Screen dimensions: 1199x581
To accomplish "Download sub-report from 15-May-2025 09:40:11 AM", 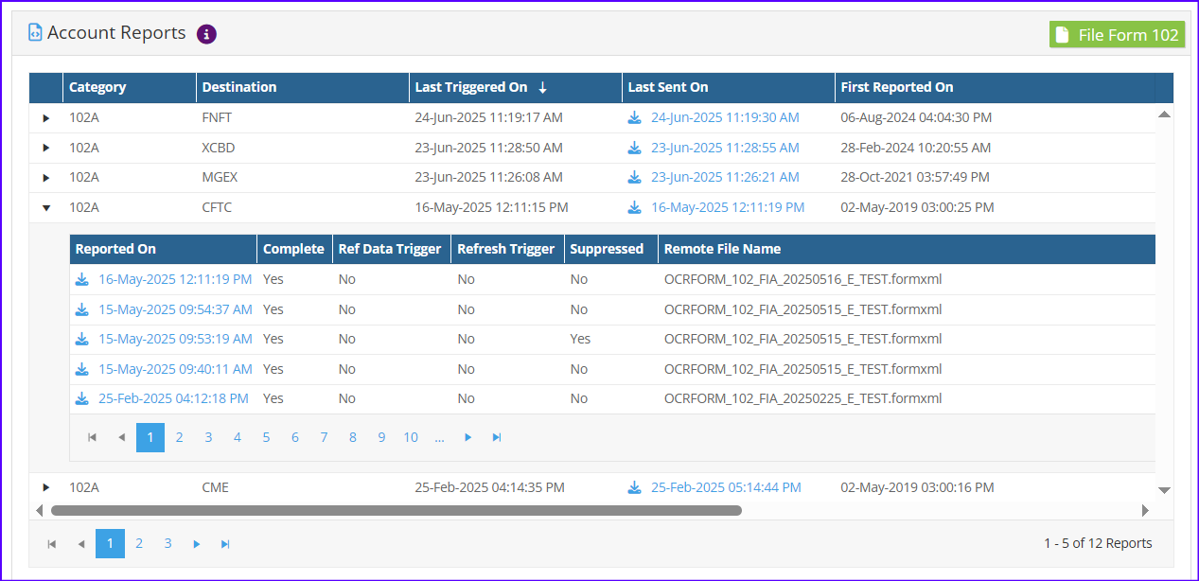I will [82, 370].
